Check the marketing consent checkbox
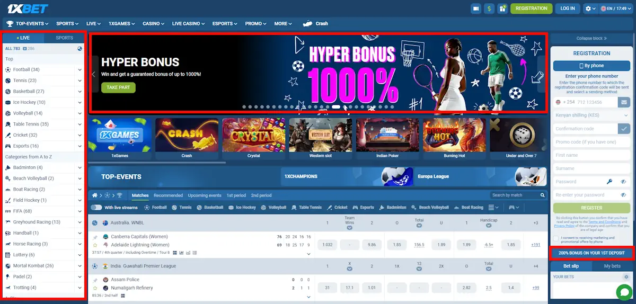Viewport: 636px width, 304px height. click(x=555, y=238)
